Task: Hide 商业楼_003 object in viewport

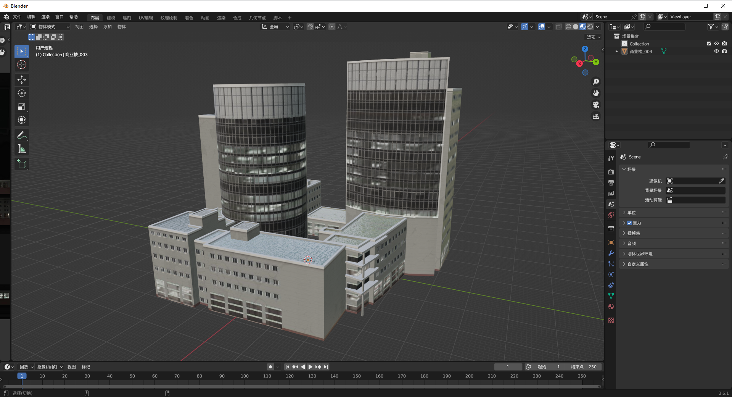Action: (716, 51)
